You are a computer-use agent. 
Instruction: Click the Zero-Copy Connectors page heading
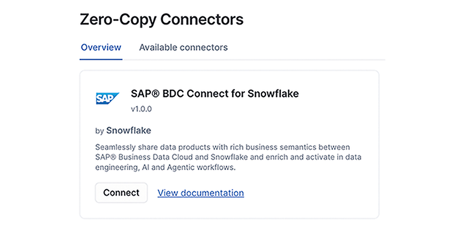click(162, 19)
